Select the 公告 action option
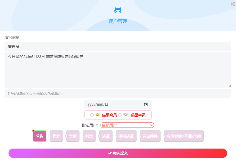The height and width of the screenshot is (160, 236). pyautogui.click(x=40, y=136)
